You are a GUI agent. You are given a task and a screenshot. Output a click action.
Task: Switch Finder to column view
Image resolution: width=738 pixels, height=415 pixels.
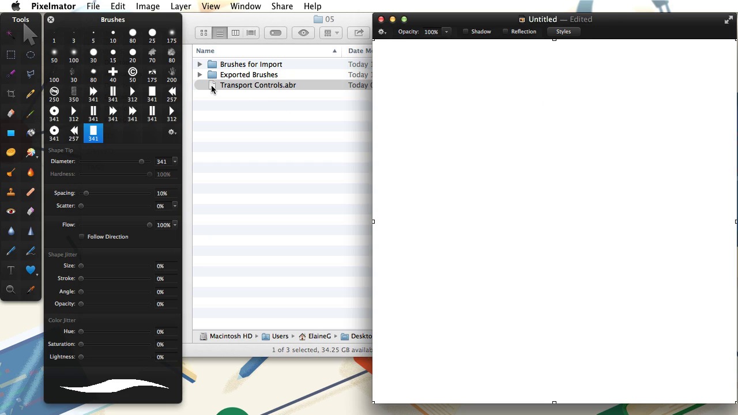235,33
